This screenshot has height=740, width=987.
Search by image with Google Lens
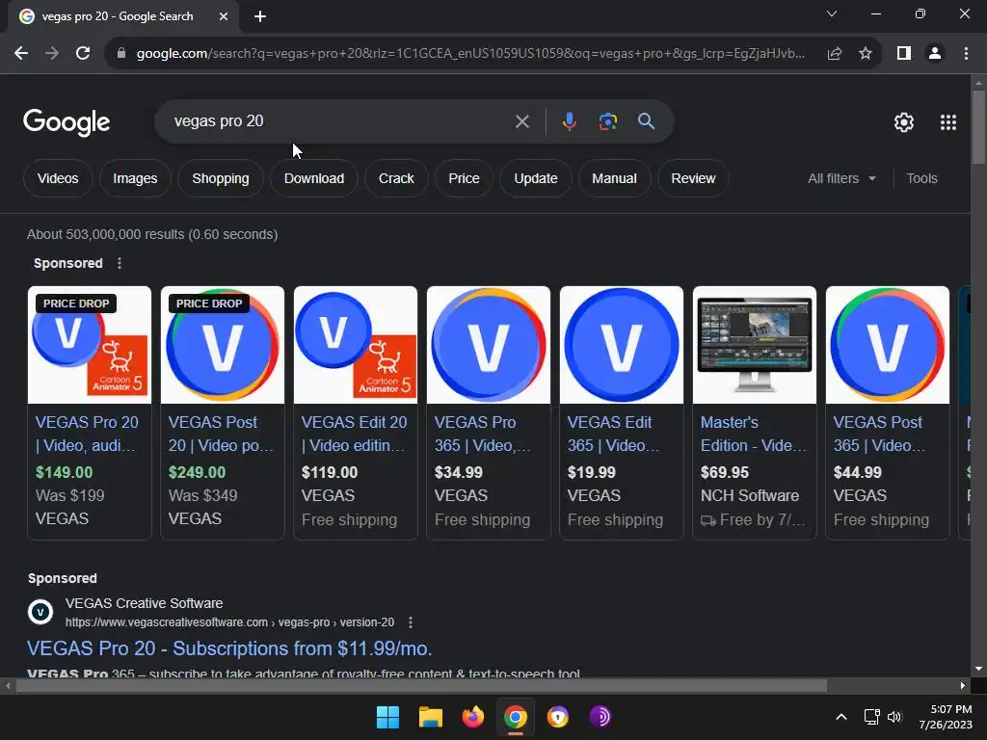607,120
